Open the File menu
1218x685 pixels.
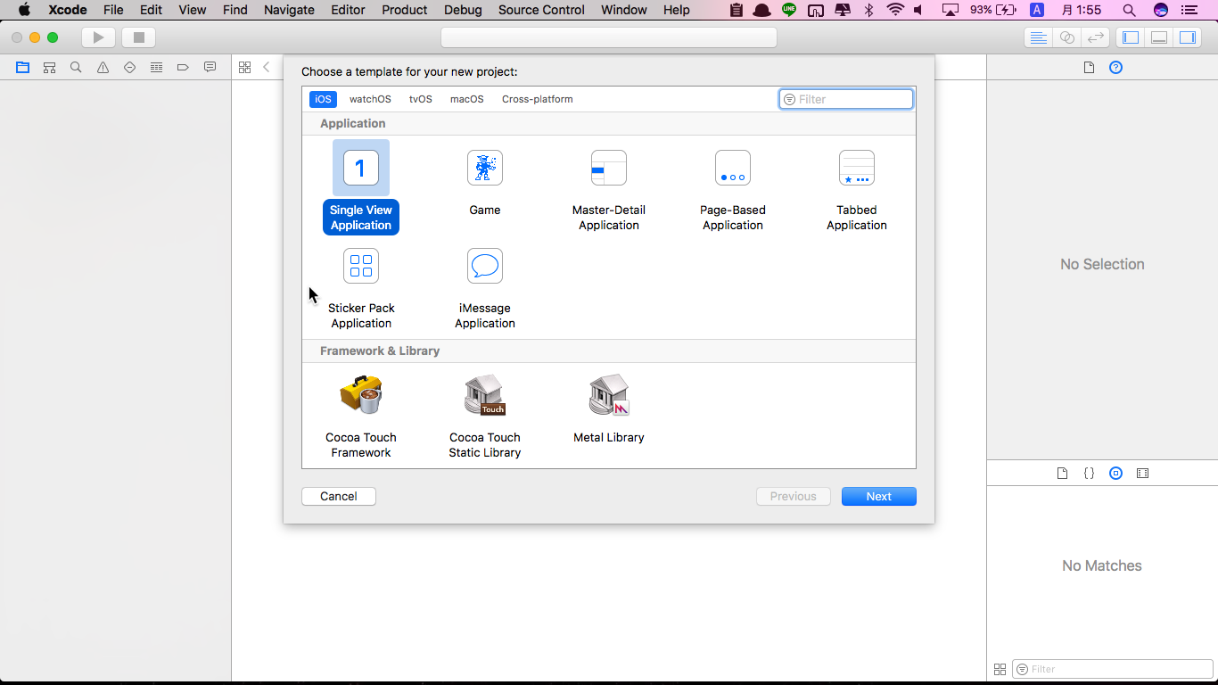(113, 10)
